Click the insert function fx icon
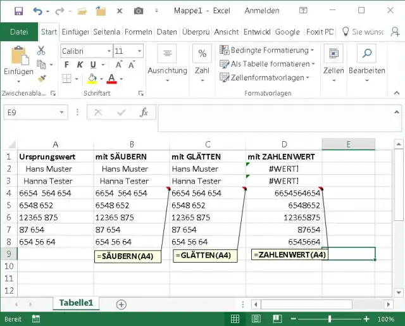405x326 pixels. tap(144, 112)
